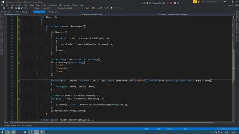
Task: Collapse the for loop at line 60
Action: 19,99
